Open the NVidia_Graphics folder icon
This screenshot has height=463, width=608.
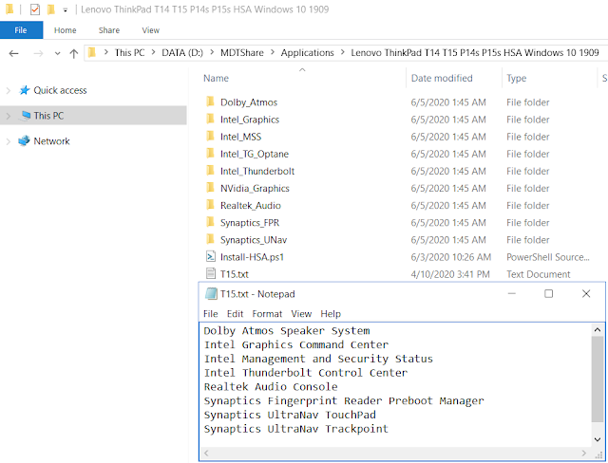(210, 188)
